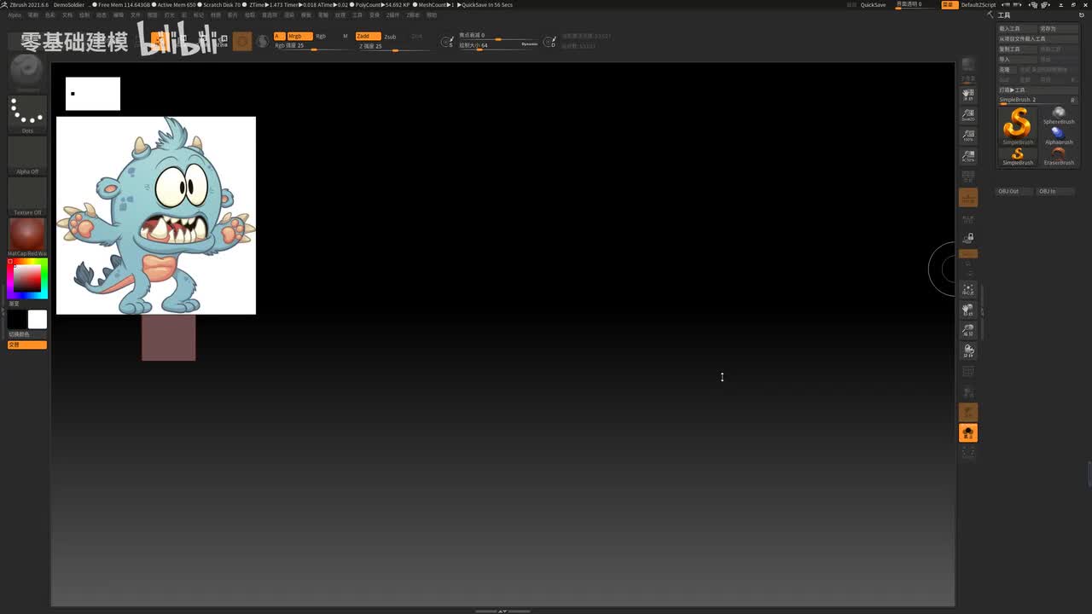Viewport: 1092px width, 614px height.
Task: Click the Scroll canvas hand icon
Action: pyautogui.click(x=968, y=95)
